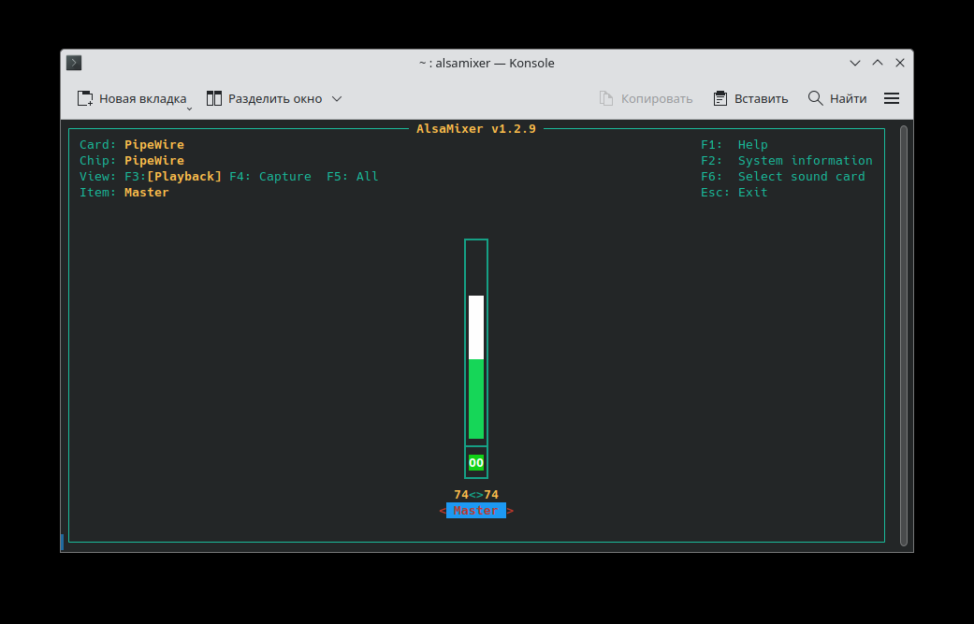
Task: Expand the Новая вкладка dropdown arrow
Action: 189,109
